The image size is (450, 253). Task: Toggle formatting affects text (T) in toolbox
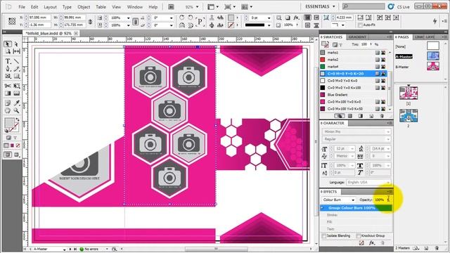click(x=15, y=138)
